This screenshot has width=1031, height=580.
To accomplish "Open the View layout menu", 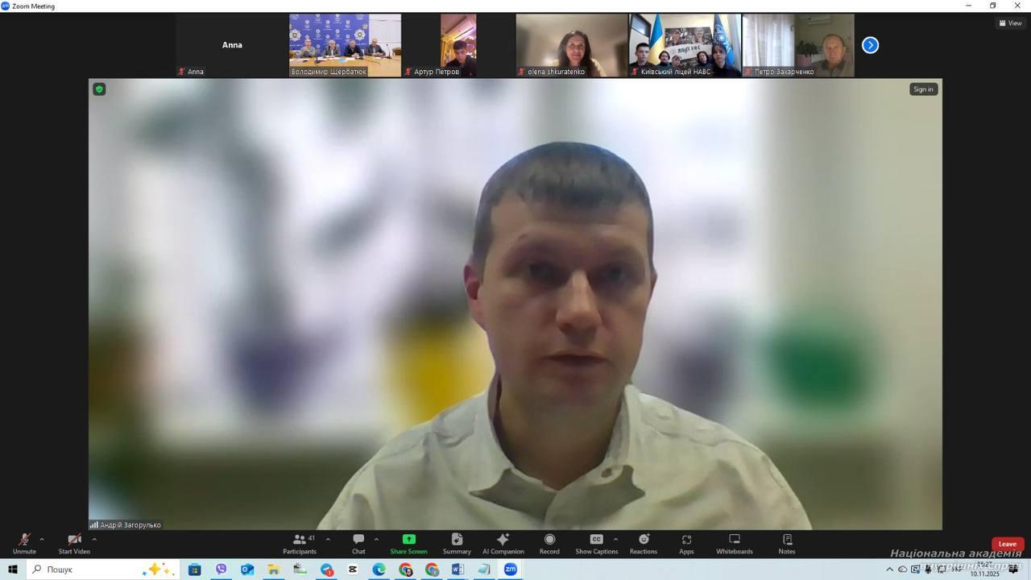I will pos(1010,23).
